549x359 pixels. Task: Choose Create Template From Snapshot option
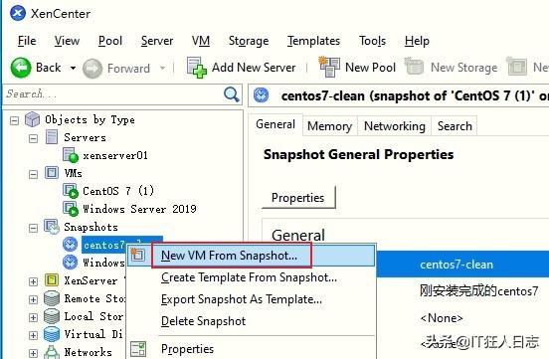[251, 277]
